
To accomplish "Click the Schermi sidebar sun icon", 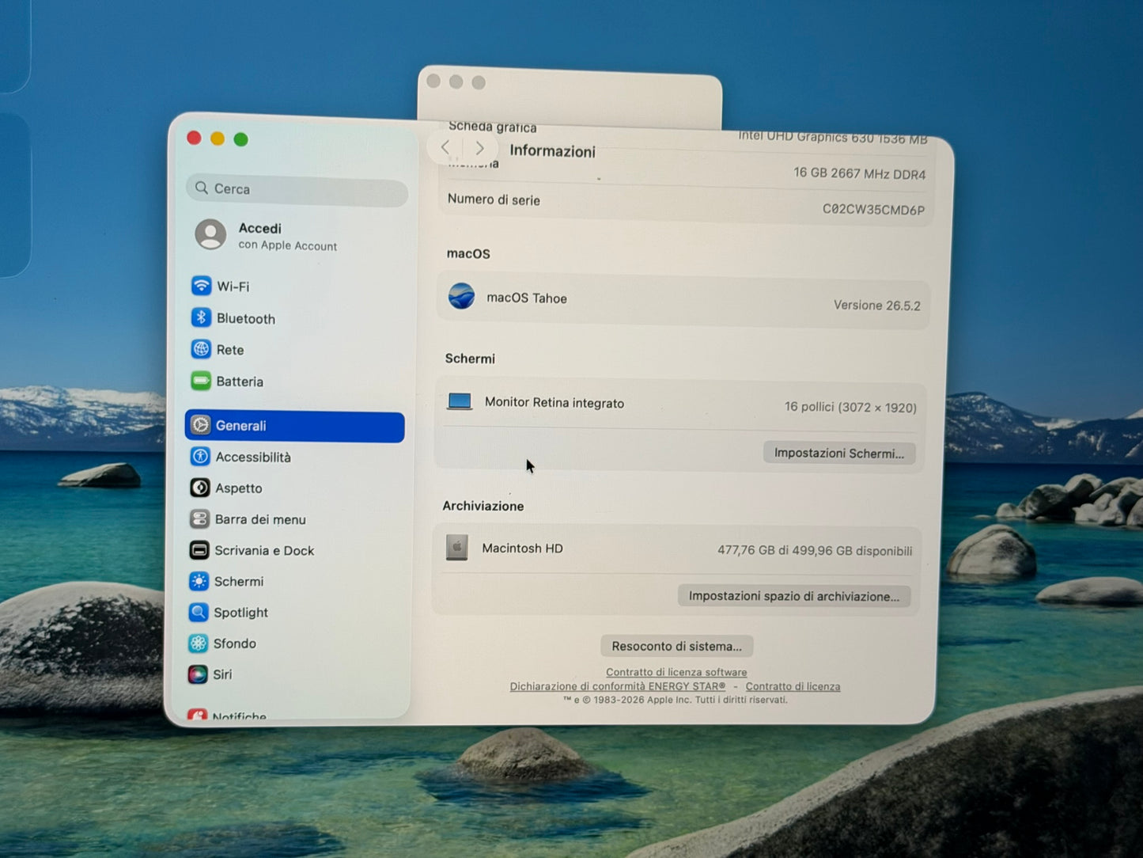I will click(199, 581).
